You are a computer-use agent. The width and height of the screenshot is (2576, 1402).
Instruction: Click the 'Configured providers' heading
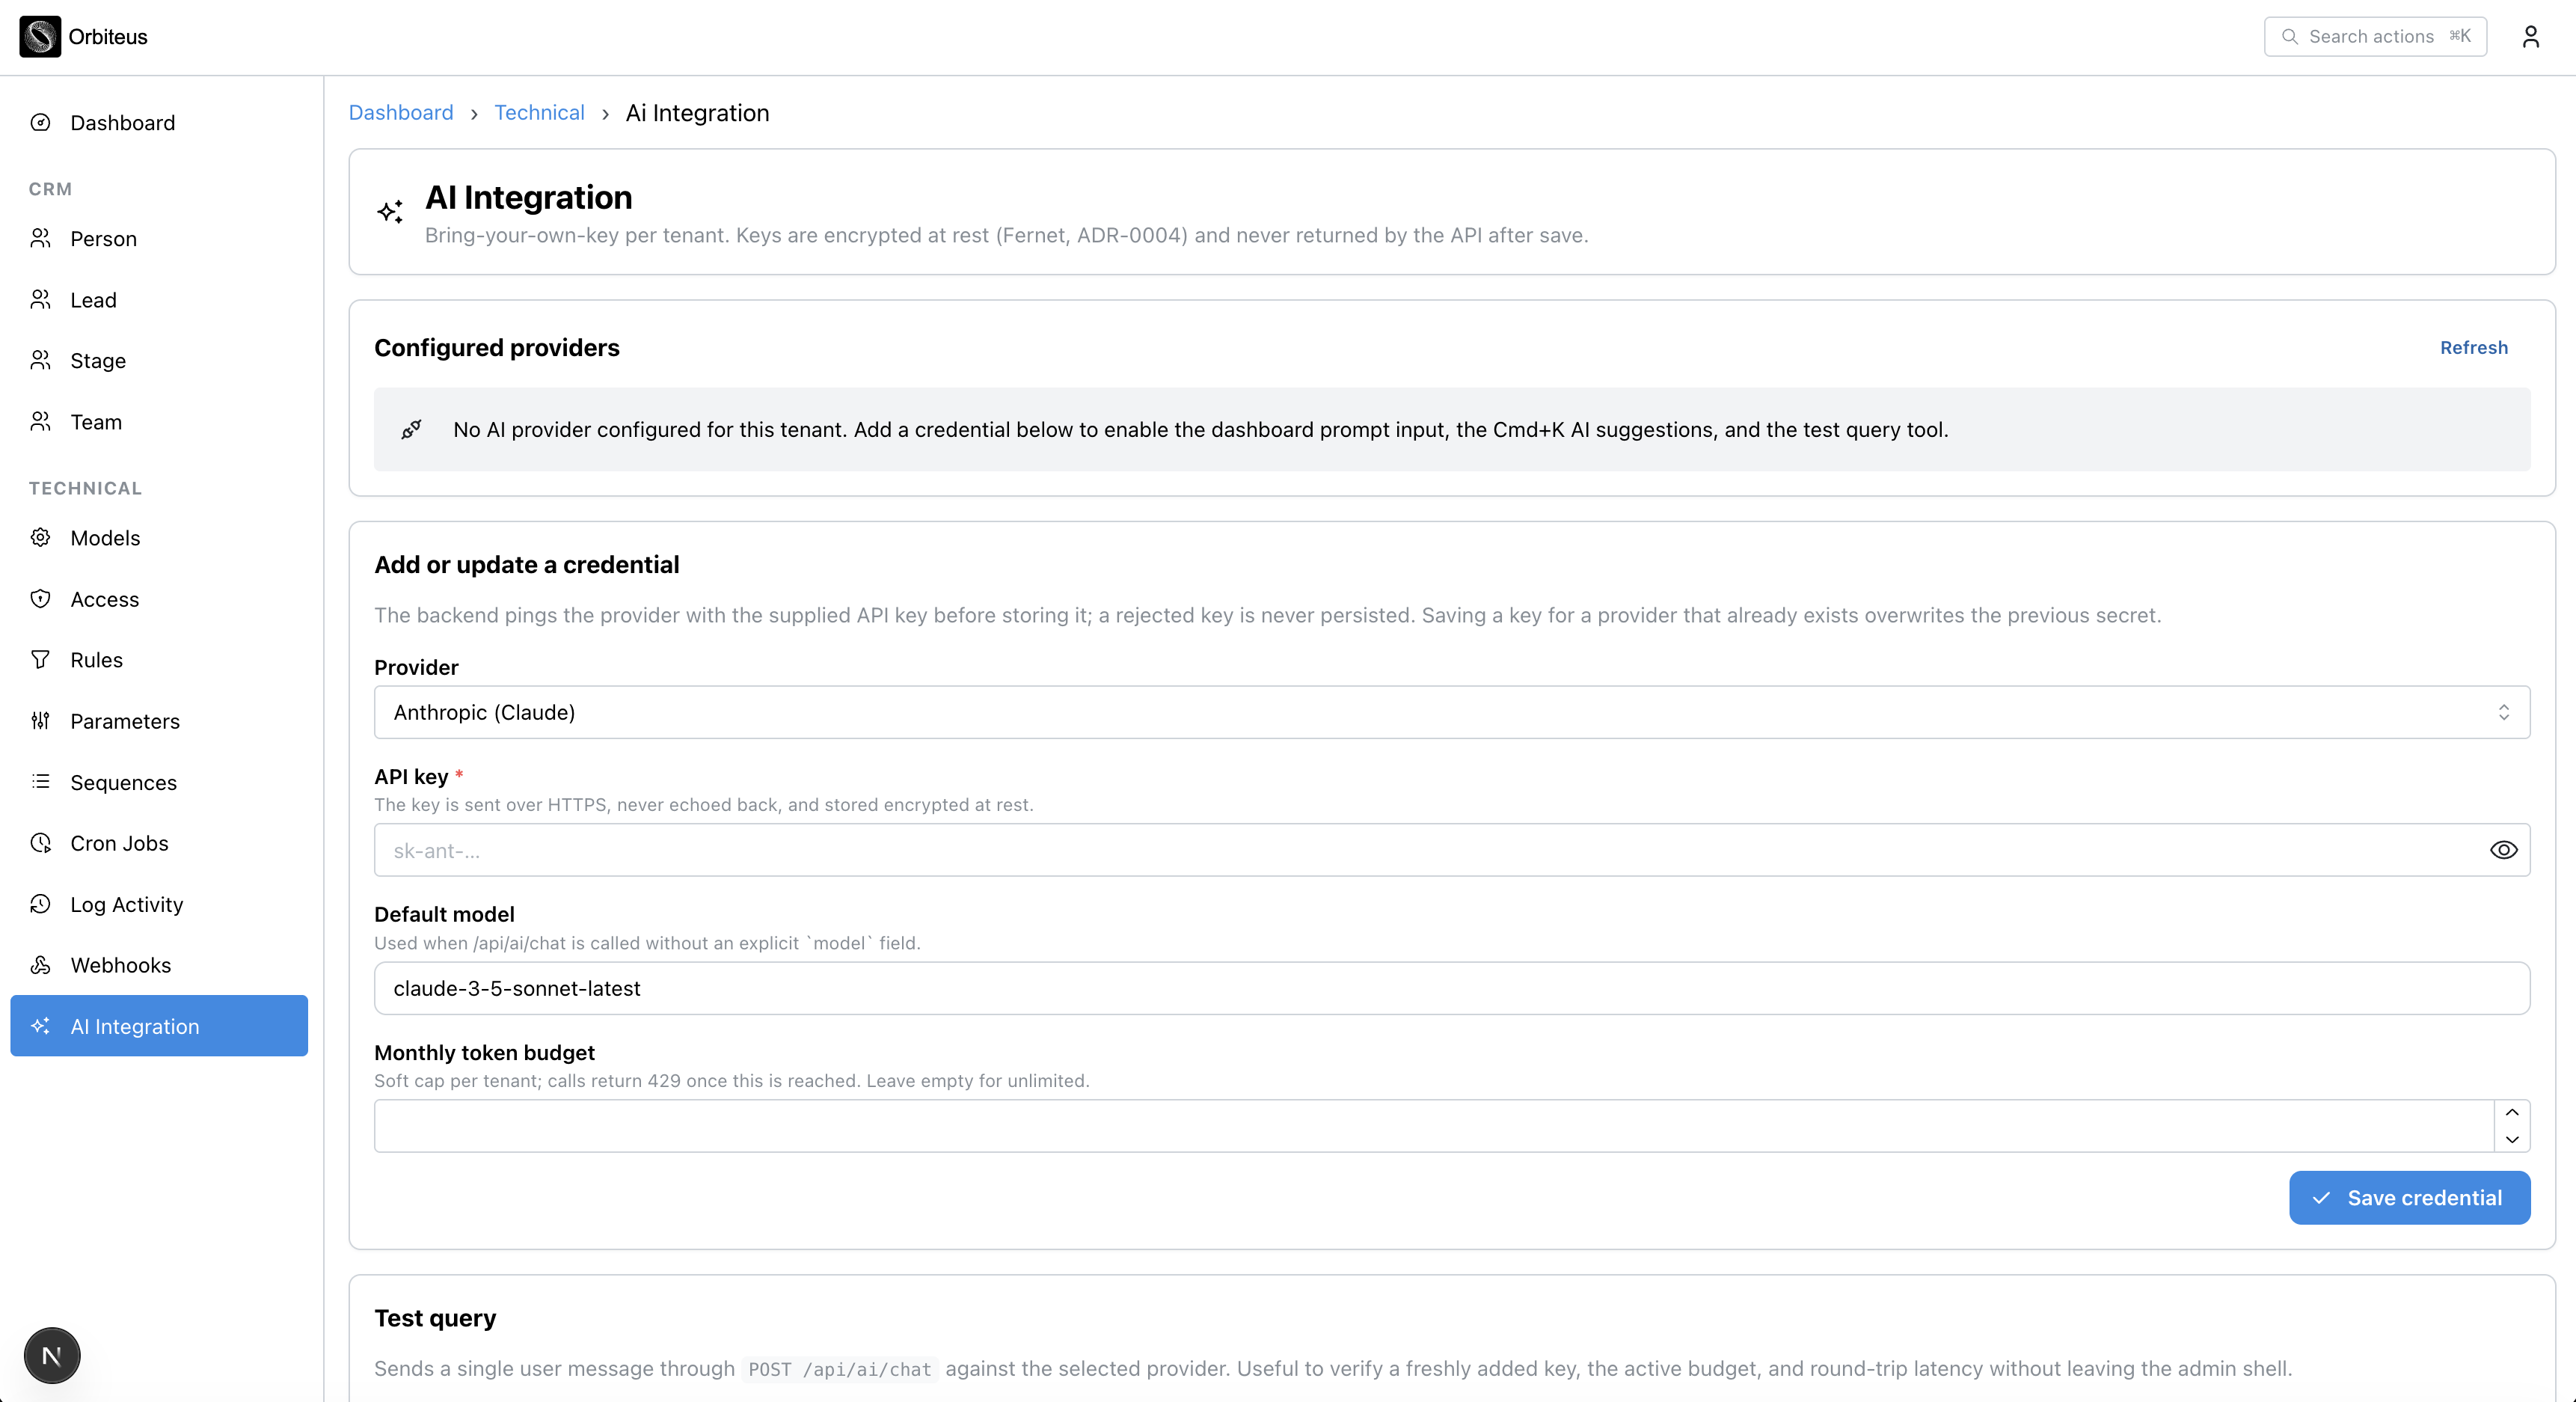tap(497, 348)
